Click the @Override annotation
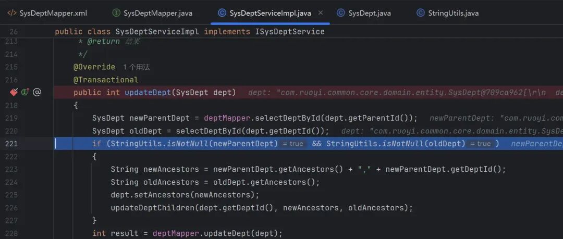Screen dimensions: 563x239 pyautogui.click(x=94, y=67)
